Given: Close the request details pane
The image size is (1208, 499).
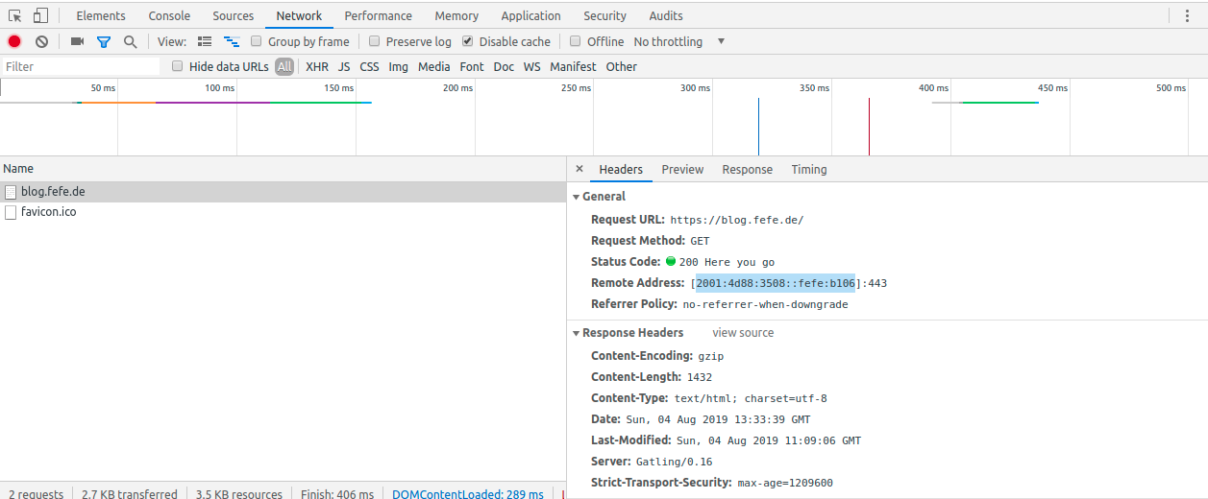Looking at the screenshot, I should tap(579, 169).
